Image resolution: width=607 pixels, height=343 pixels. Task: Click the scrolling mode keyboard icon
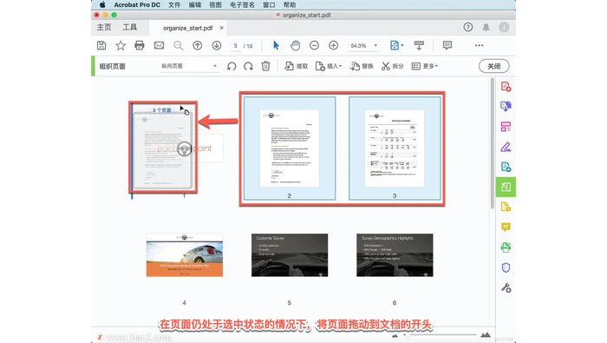(x=419, y=45)
